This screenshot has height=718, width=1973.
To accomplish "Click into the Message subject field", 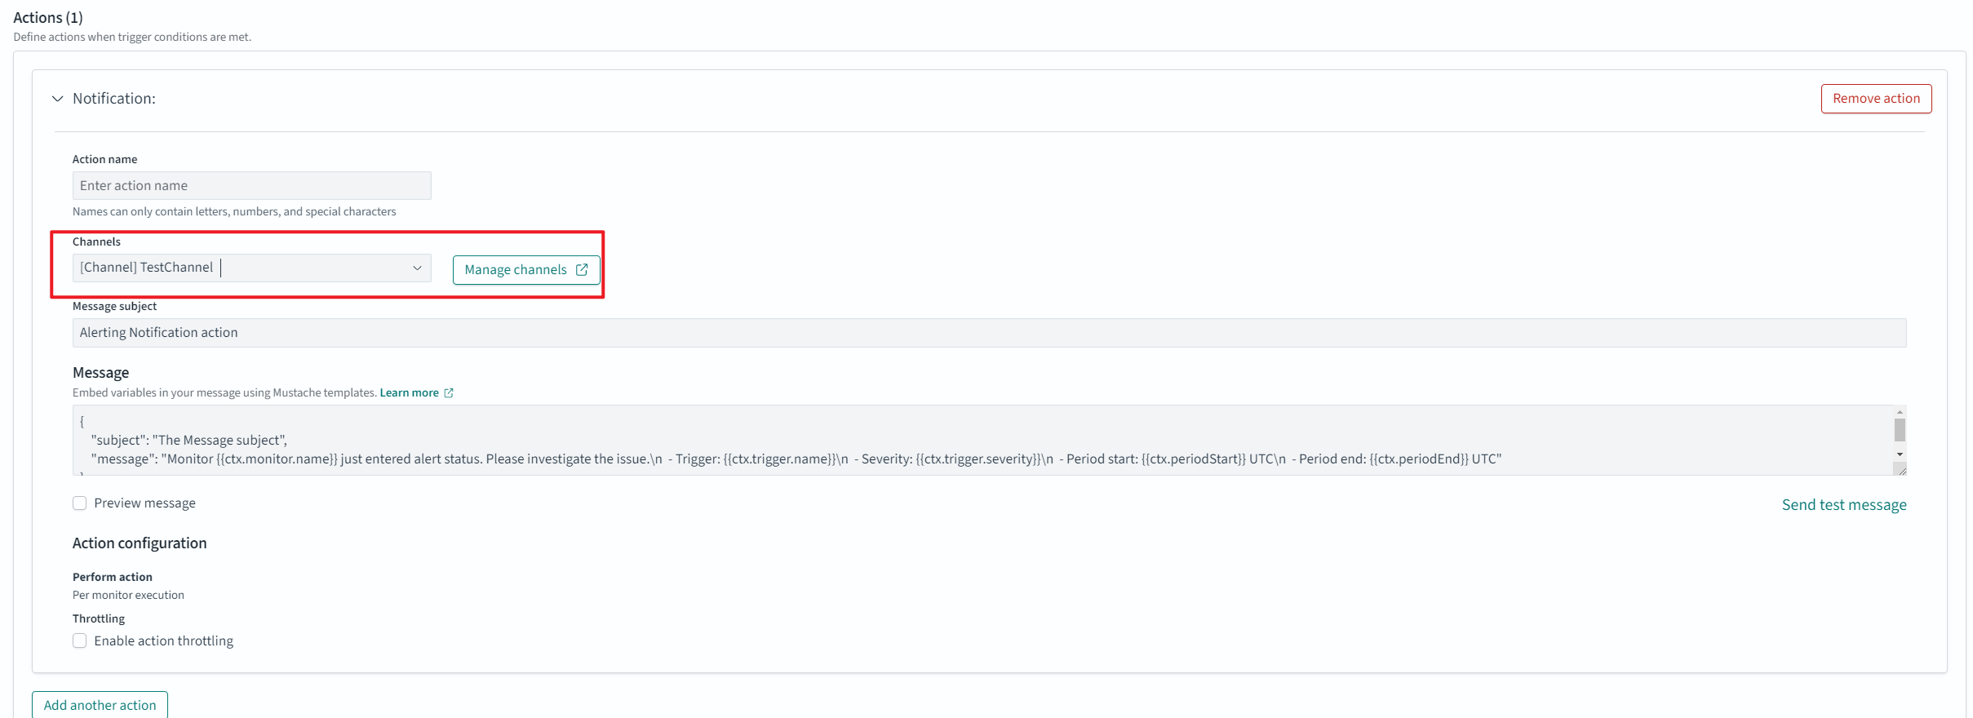I will pyautogui.click(x=987, y=333).
